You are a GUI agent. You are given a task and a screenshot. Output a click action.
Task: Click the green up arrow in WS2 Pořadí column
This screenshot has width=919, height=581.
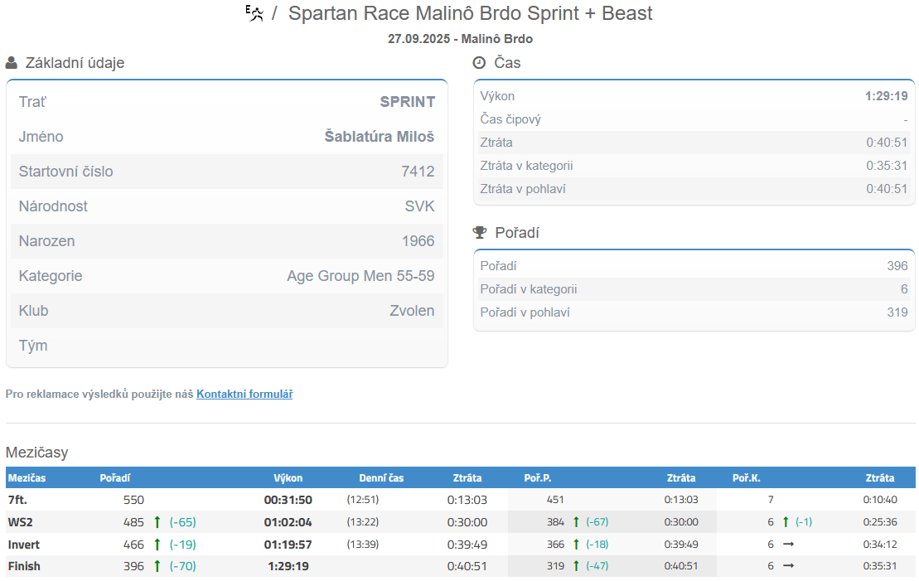157,522
